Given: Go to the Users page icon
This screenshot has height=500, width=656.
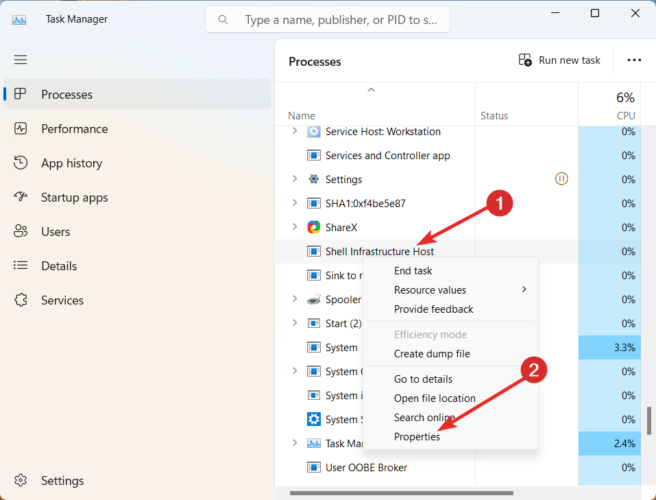Looking at the screenshot, I should 21,232.
